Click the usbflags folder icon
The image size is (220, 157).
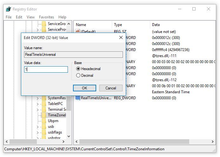[x=44, y=132]
